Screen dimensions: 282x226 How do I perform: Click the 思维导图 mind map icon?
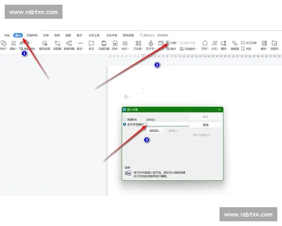69,43
